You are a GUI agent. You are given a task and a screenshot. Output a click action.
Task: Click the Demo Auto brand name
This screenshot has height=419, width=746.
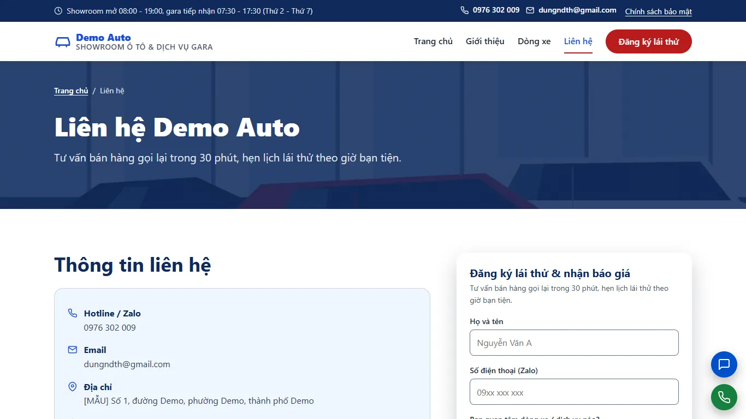[103, 37]
